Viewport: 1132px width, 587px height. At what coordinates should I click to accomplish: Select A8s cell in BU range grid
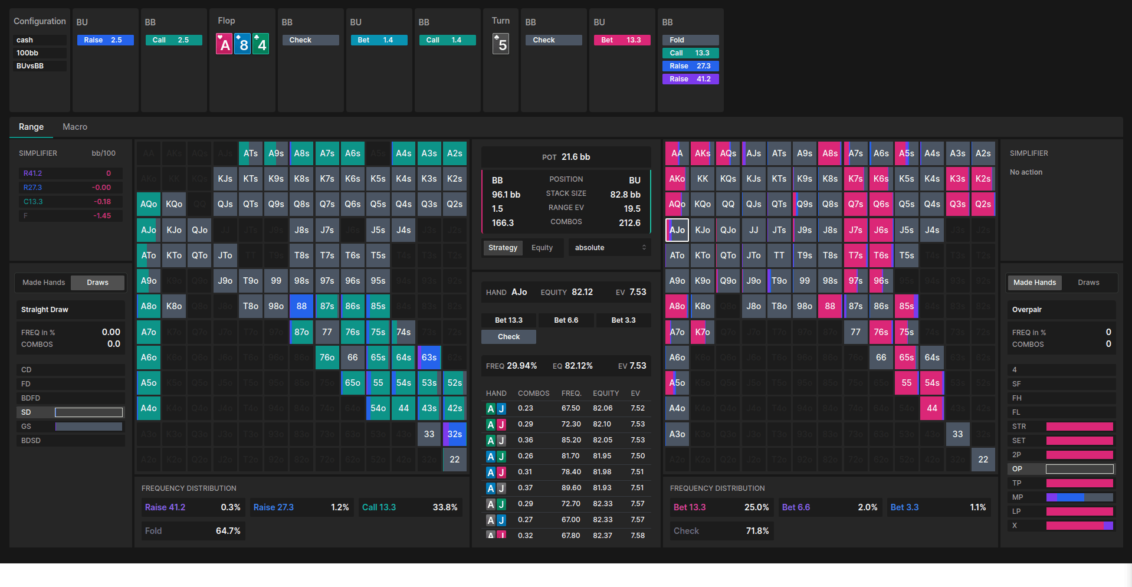[829, 153]
